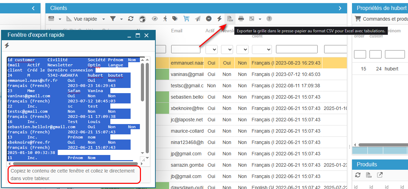Viewport: 408px width, 189px height.
Task: Click the export window vertical scrollbar
Action: click(x=147, y=103)
